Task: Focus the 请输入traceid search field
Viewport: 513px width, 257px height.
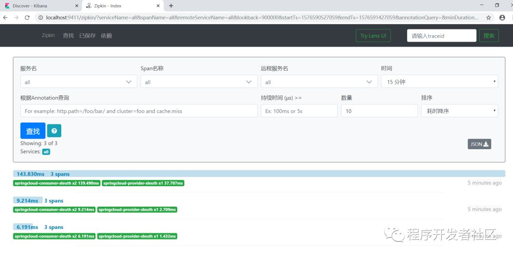Action: pos(442,36)
